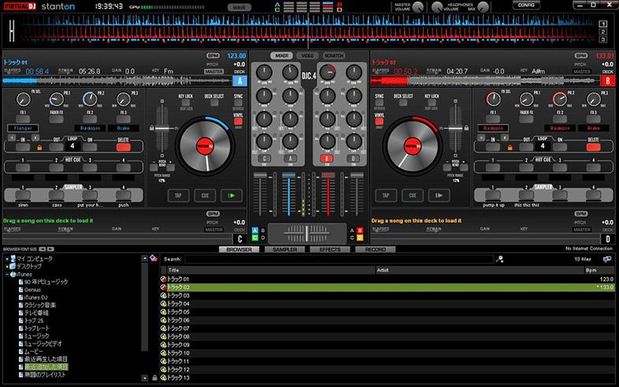Hit the CUE button on deck B

412,195
